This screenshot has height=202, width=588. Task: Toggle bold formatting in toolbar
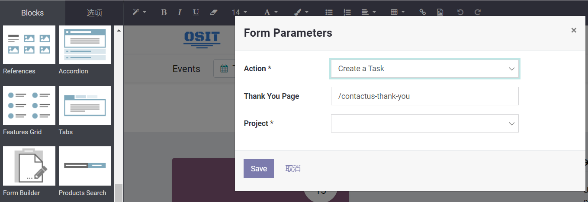click(x=164, y=12)
